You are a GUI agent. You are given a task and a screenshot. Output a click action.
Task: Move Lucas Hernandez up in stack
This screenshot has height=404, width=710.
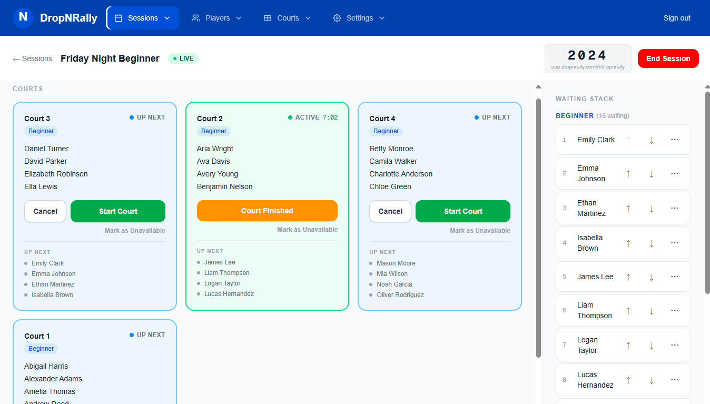(x=628, y=380)
